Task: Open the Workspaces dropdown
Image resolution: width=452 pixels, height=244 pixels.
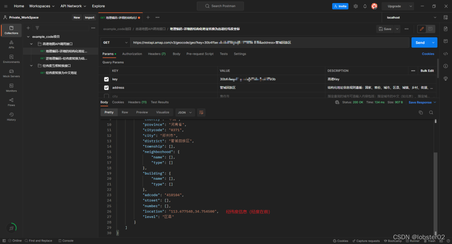Action: tap(42, 6)
